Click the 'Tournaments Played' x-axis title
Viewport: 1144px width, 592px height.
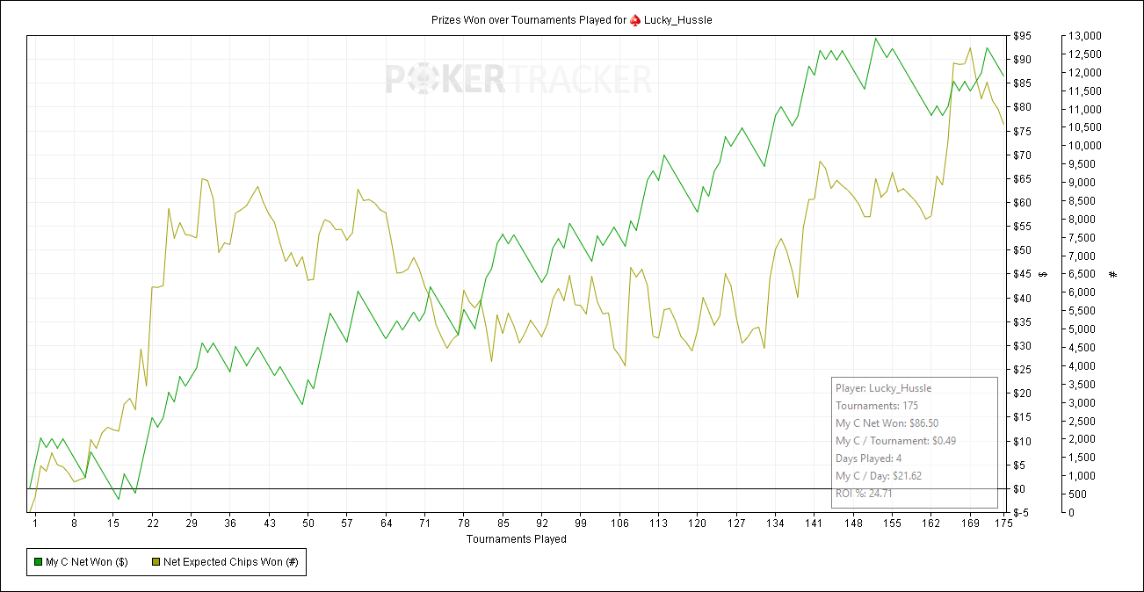point(516,539)
